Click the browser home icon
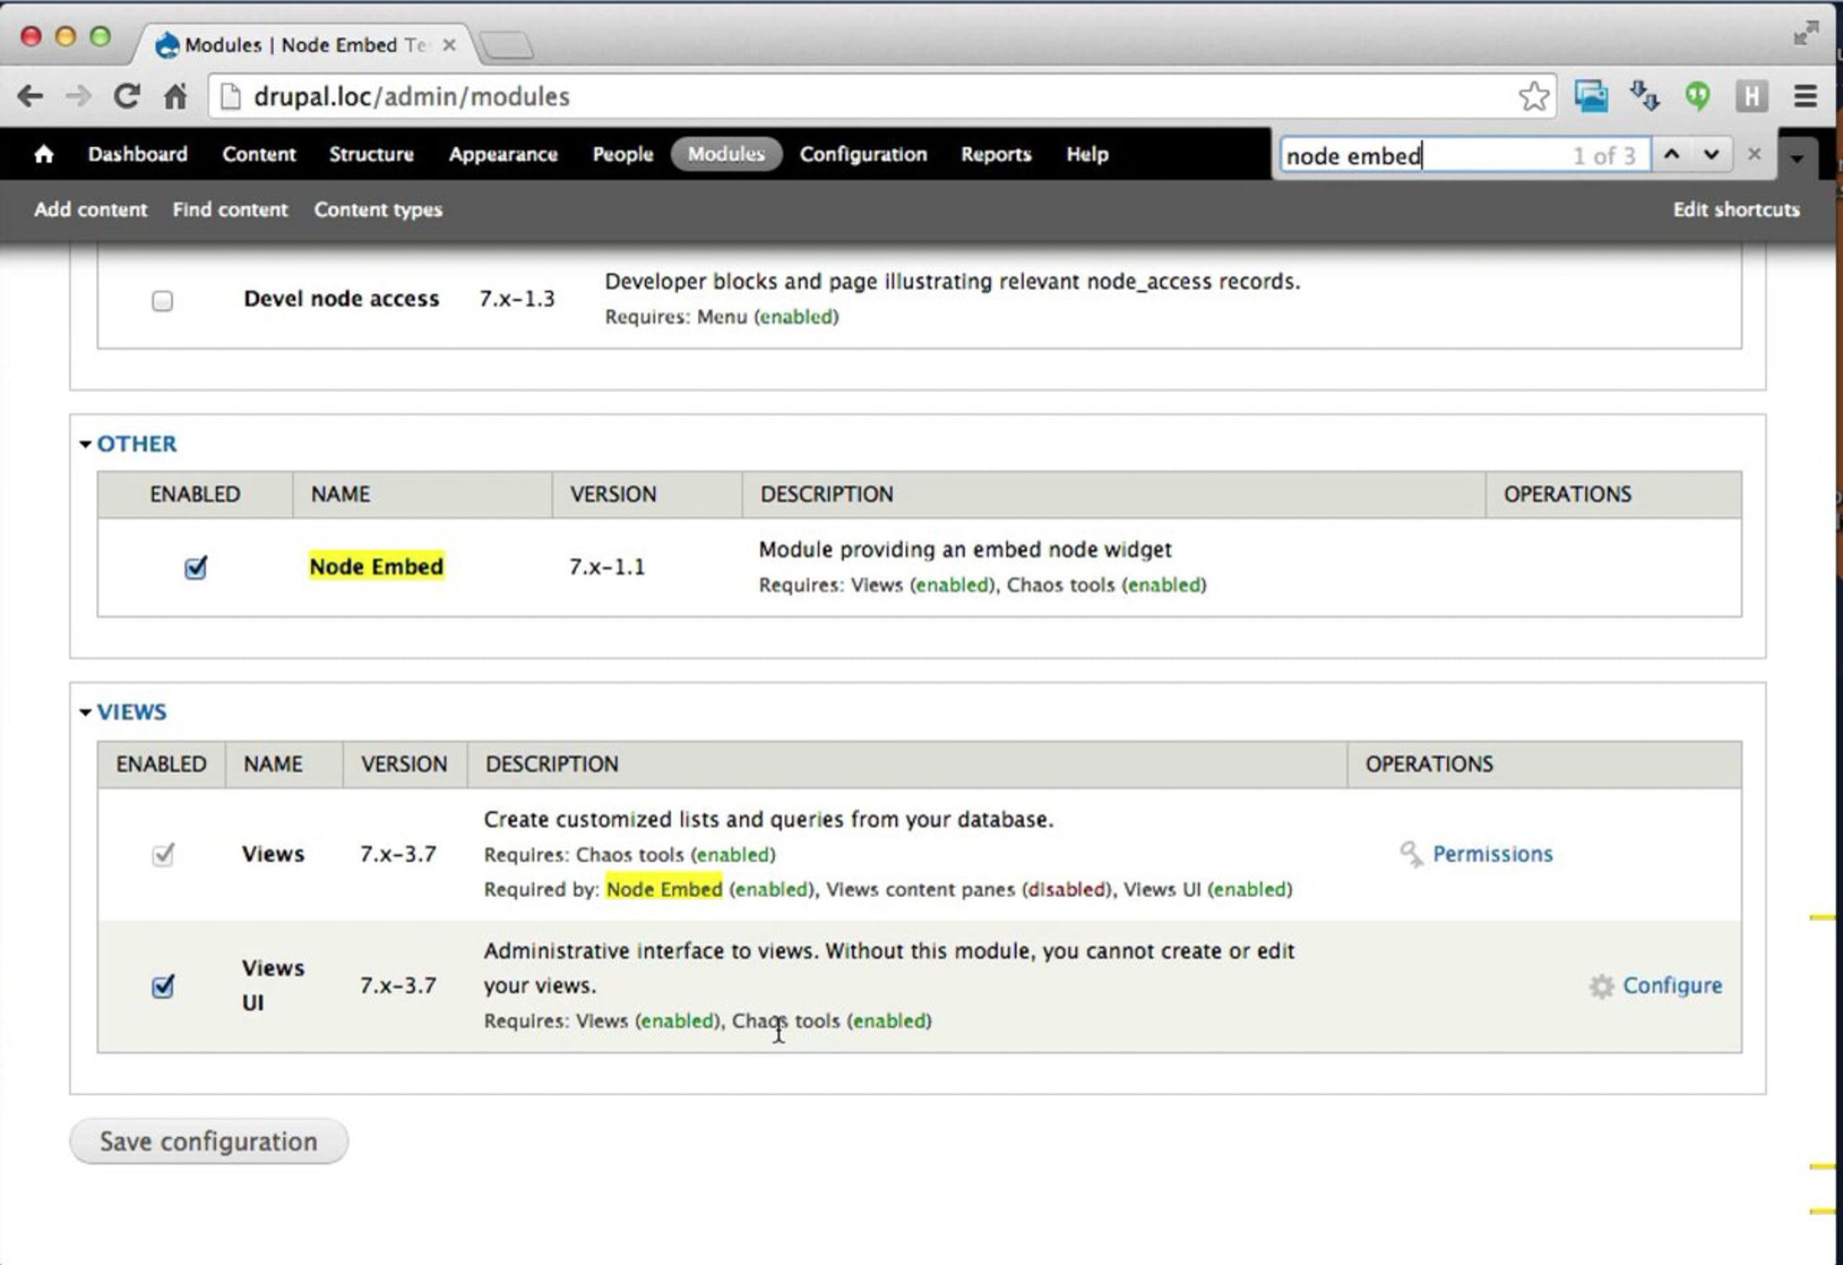Viewport: 1843px width, 1265px height. pyautogui.click(x=175, y=97)
